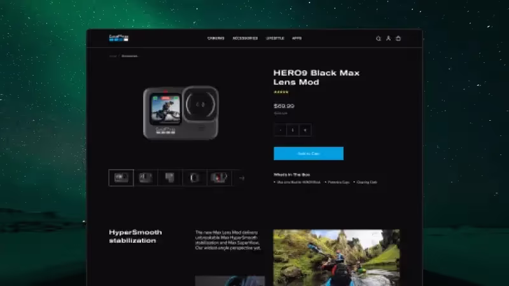The width and height of the screenshot is (509, 286).
Task: Click the Accessories breadcrumb link
Action: 130,56
